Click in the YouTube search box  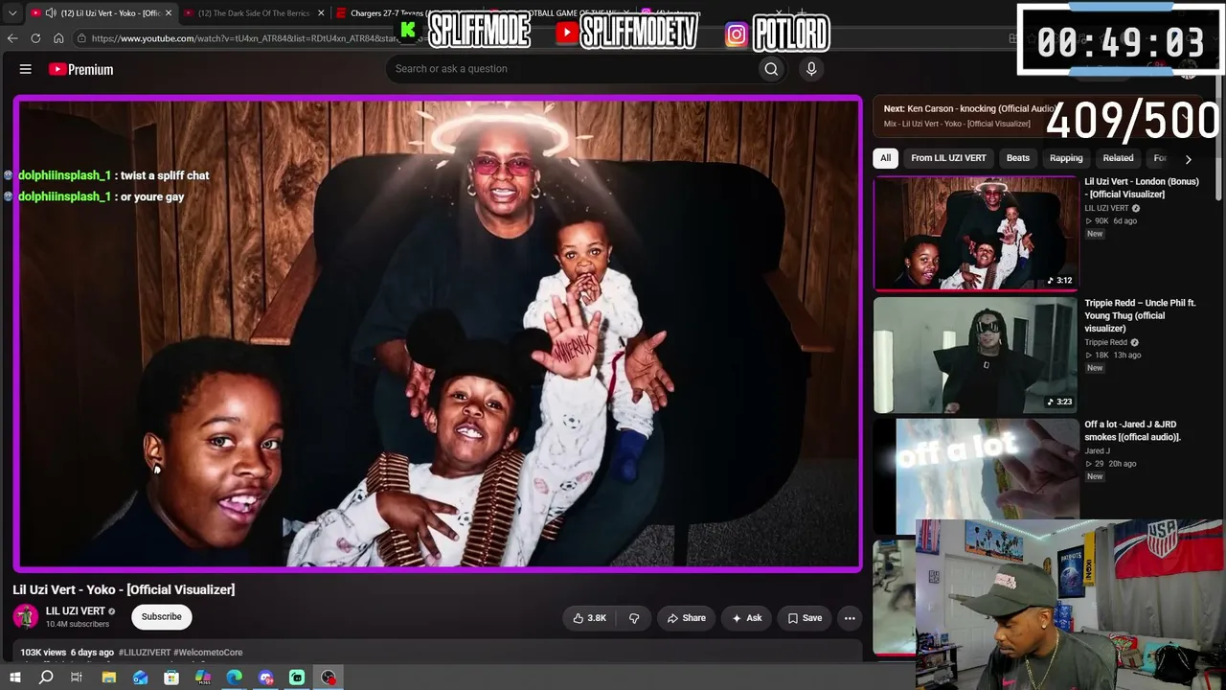click(x=572, y=69)
